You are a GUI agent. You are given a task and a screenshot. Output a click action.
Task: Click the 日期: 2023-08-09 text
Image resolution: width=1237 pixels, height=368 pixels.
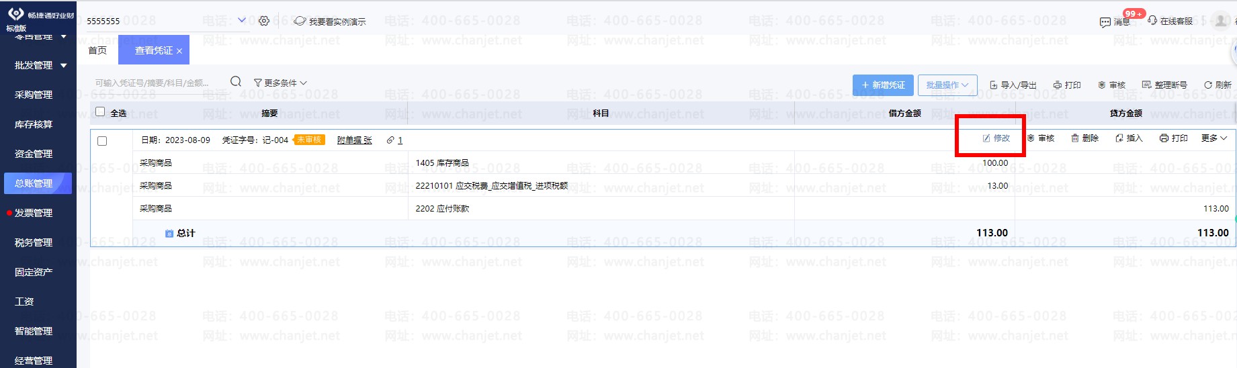pos(175,140)
